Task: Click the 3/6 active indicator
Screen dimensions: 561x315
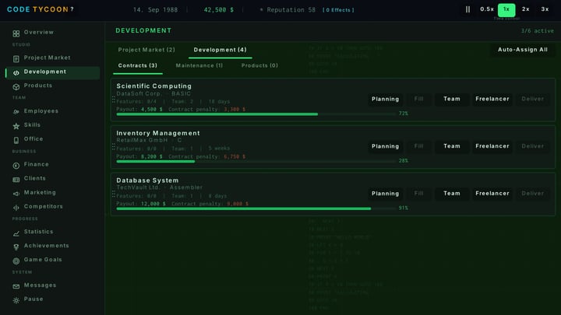Action: coord(538,31)
